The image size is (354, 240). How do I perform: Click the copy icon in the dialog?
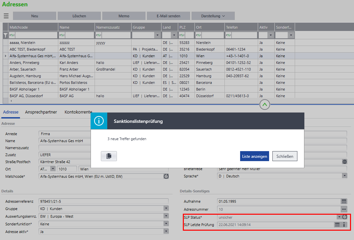[x=109, y=156]
